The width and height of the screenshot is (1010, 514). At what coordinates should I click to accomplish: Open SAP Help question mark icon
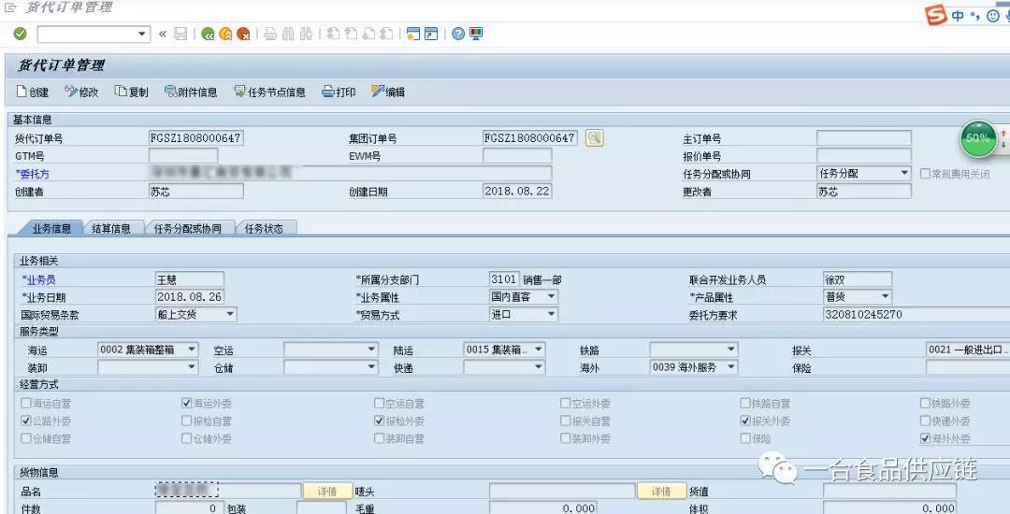click(458, 34)
